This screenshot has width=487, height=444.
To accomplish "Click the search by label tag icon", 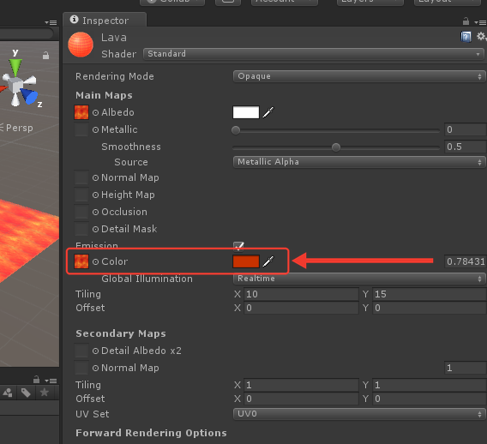I will tap(26, 393).
